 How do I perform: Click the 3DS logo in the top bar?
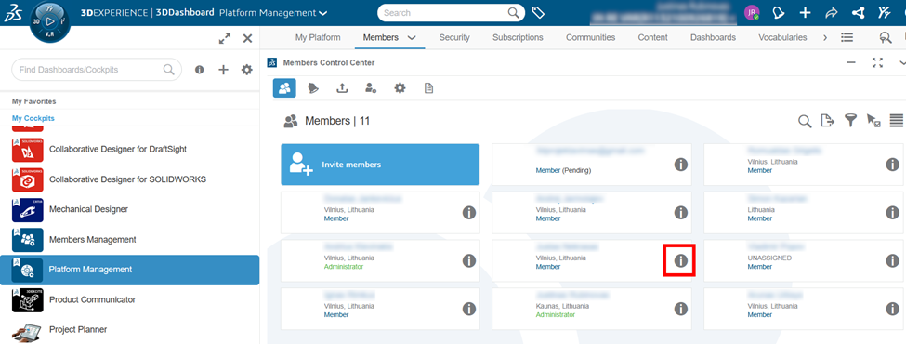pyautogui.click(x=14, y=13)
